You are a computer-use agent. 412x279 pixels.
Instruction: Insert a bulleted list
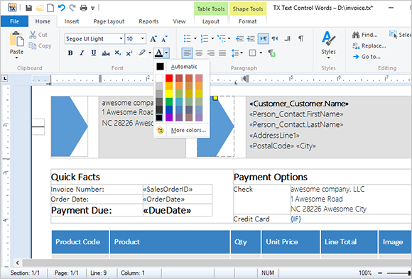click(187, 38)
